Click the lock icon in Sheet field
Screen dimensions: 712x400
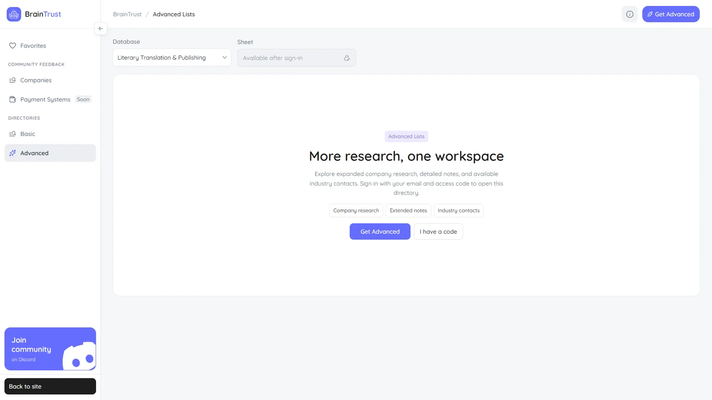[x=347, y=58]
